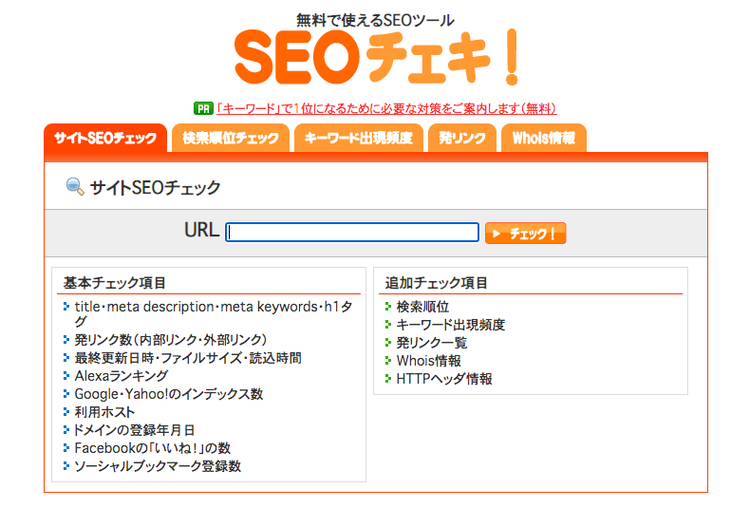Viewport: 731px width, 508px height.
Task: Click the 追加チェック項目 heading
Action: [436, 283]
